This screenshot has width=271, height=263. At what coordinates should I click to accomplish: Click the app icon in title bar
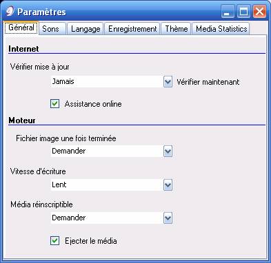(x=10, y=11)
